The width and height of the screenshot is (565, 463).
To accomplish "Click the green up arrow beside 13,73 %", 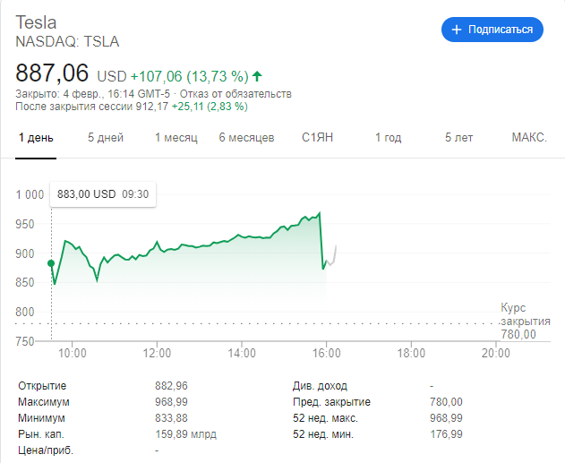I will point(258,76).
